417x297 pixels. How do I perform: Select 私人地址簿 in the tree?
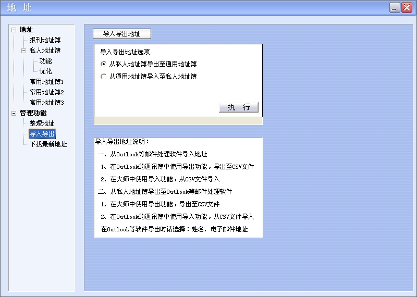coord(45,51)
